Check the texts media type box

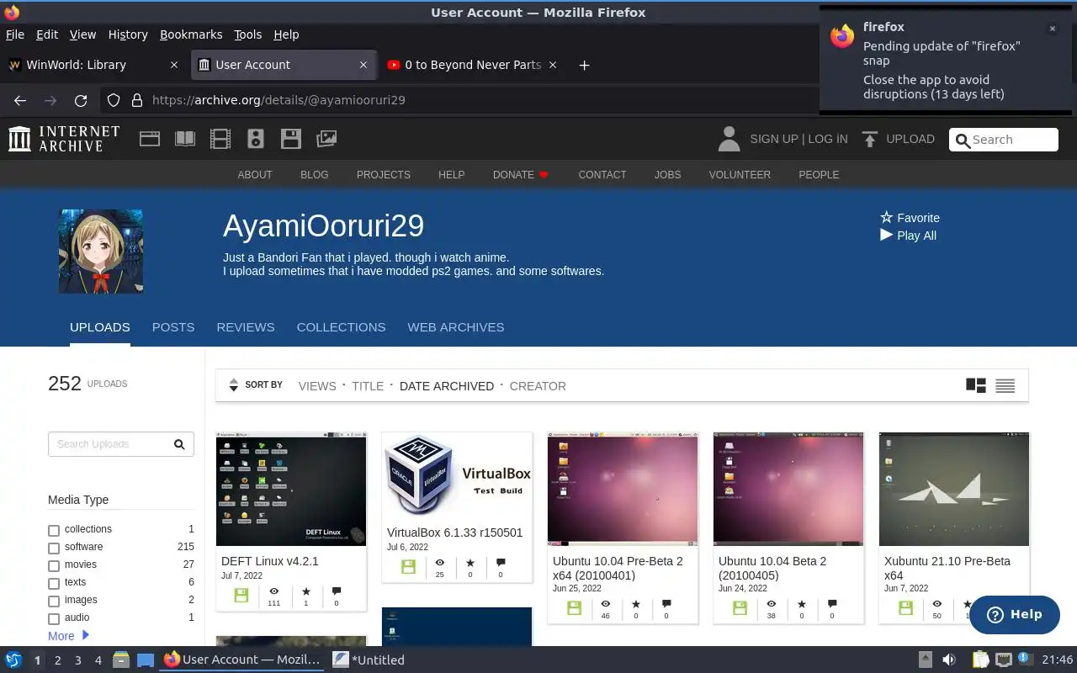click(x=54, y=583)
